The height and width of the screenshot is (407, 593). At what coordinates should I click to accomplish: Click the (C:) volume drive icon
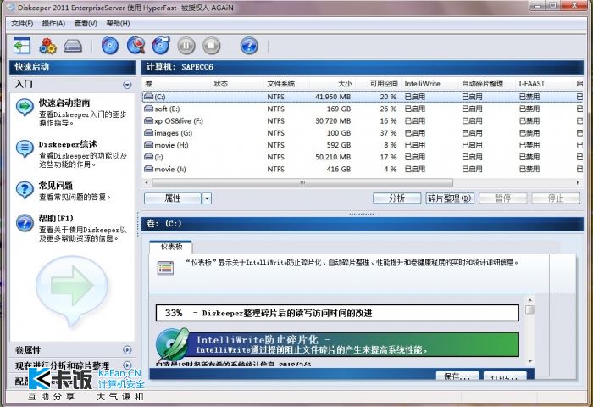click(148, 97)
